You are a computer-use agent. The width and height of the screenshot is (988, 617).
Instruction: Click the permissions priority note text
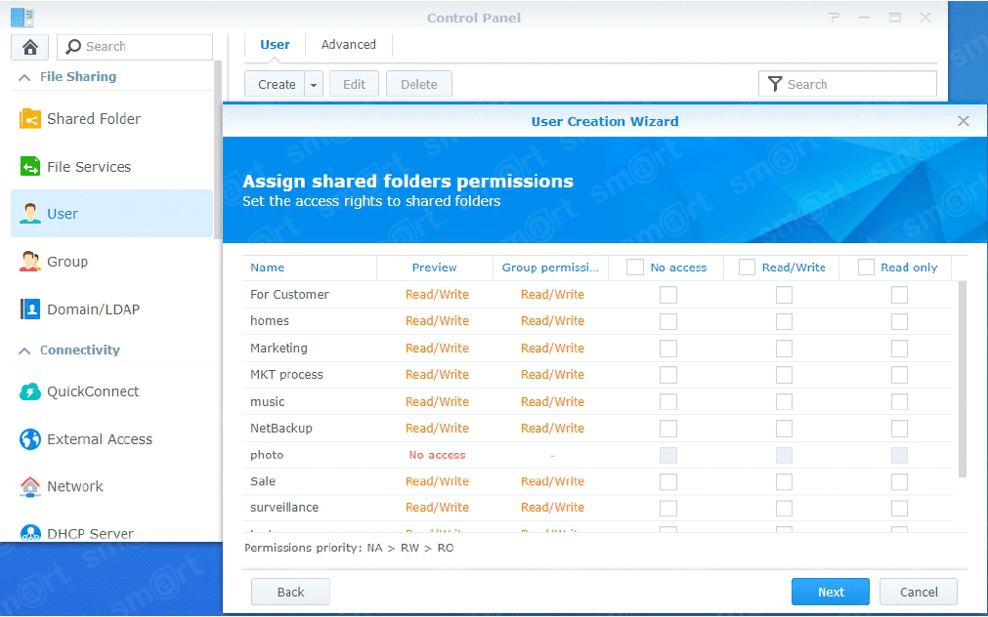pyautogui.click(x=349, y=548)
